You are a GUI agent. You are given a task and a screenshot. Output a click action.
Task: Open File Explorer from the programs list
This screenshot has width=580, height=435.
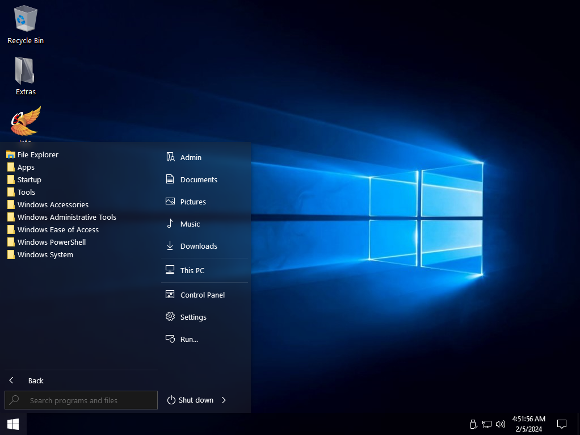click(x=37, y=154)
